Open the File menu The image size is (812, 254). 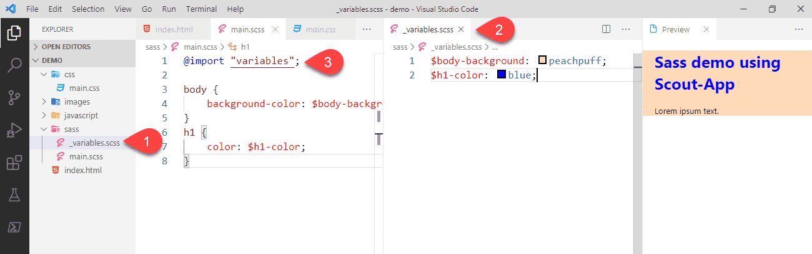pos(33,9)
